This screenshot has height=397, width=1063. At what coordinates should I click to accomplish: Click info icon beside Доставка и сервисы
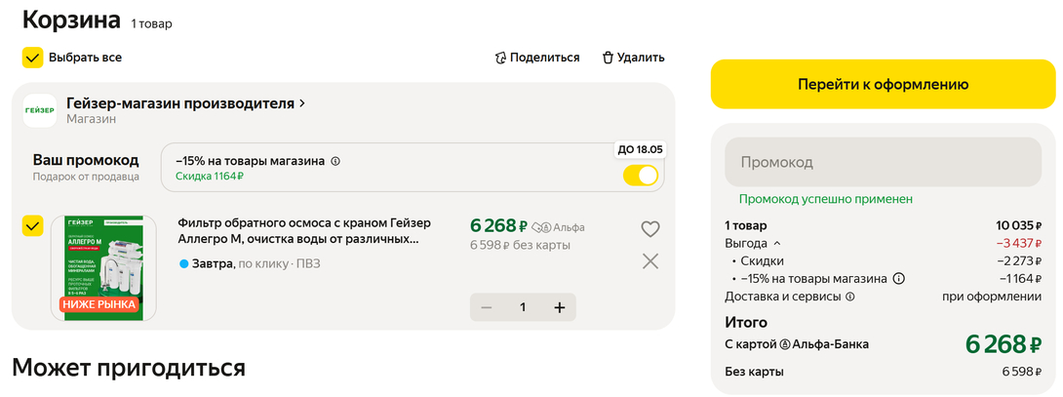click(849, 297)
